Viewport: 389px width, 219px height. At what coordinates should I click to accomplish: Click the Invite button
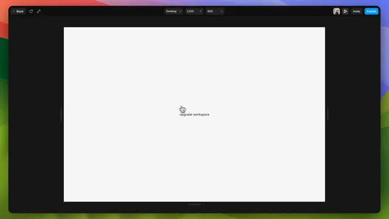(356, 12)
